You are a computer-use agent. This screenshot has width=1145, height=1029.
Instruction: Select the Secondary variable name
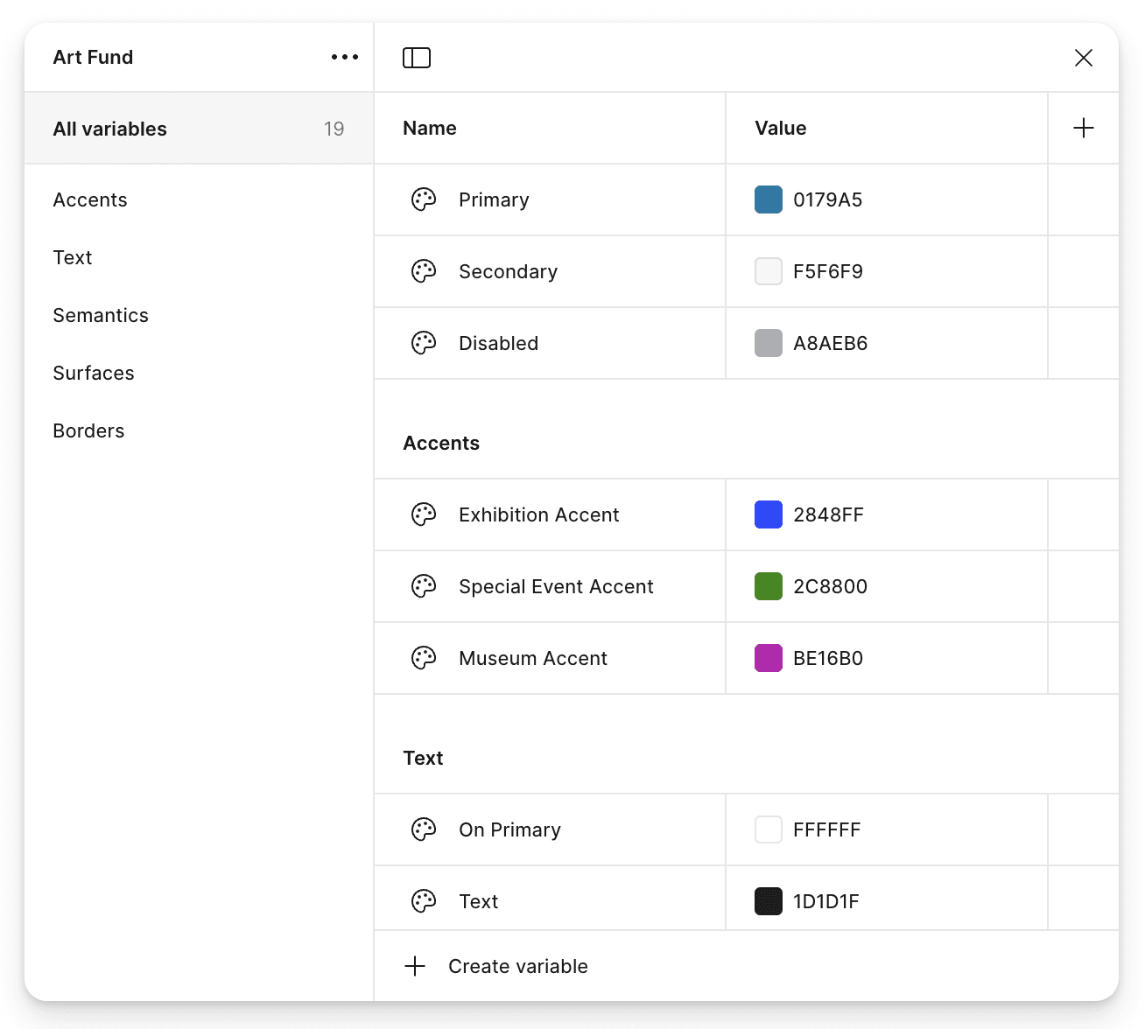508,271
